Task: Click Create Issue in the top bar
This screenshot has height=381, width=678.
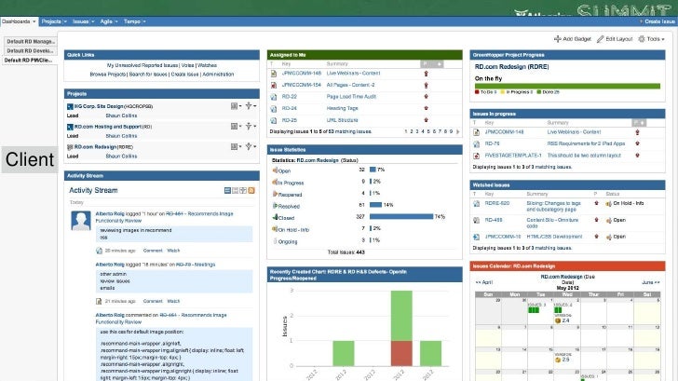Action: point(658,21)
